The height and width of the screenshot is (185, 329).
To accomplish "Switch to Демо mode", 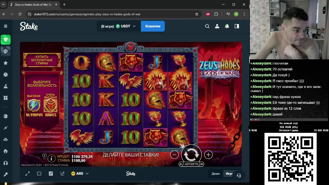I will point(216,174).
